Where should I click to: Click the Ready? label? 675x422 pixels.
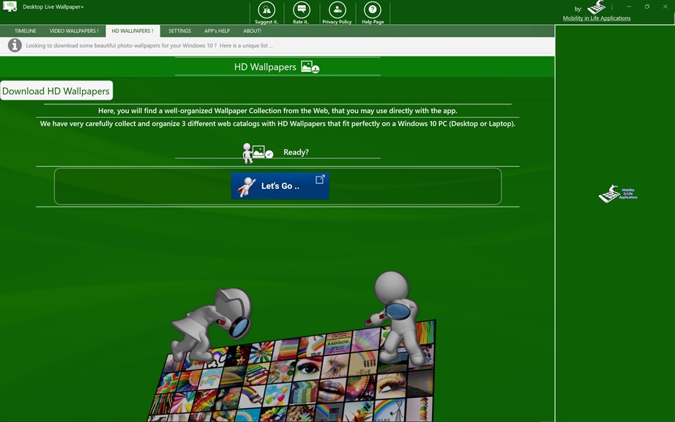click(x=296, y=152)
